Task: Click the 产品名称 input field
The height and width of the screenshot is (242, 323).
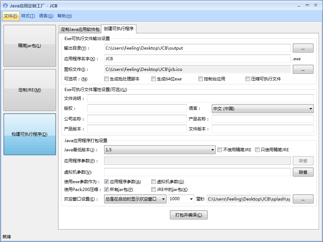Action: [263, 119]
